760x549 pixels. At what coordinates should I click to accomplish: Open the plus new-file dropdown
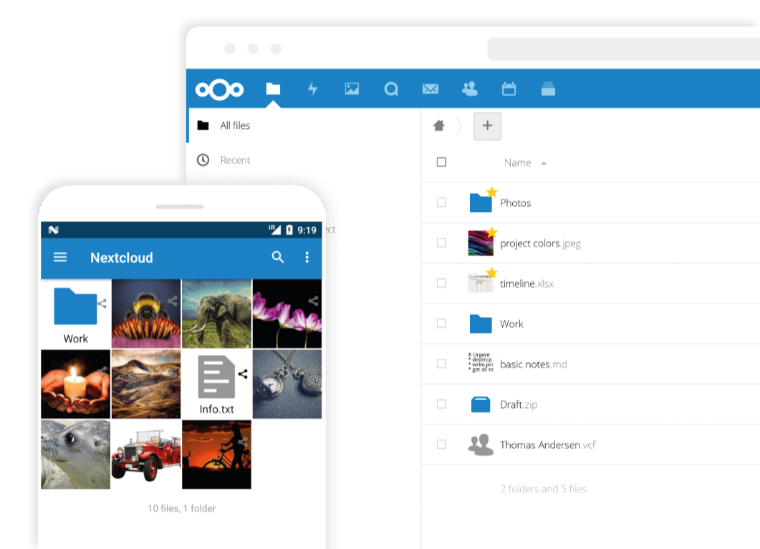(x=487, y=126)
